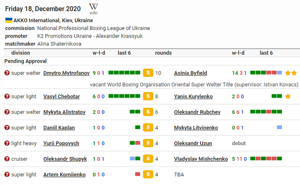Viewport: 300px width, 185px height.
Task: Open Artem Korniienko's profile
Action: pos(64,174)
